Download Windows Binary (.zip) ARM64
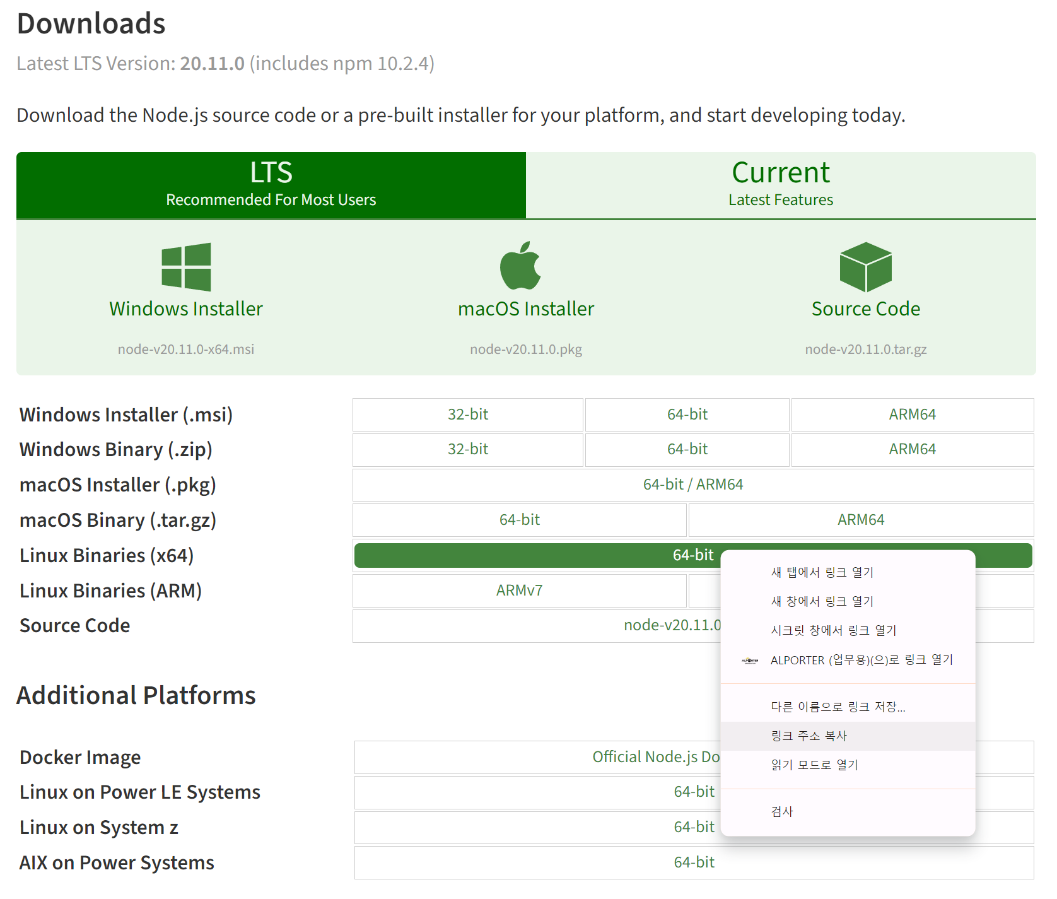This screenshot has height=899, width=1057. [x=913, y=449]
